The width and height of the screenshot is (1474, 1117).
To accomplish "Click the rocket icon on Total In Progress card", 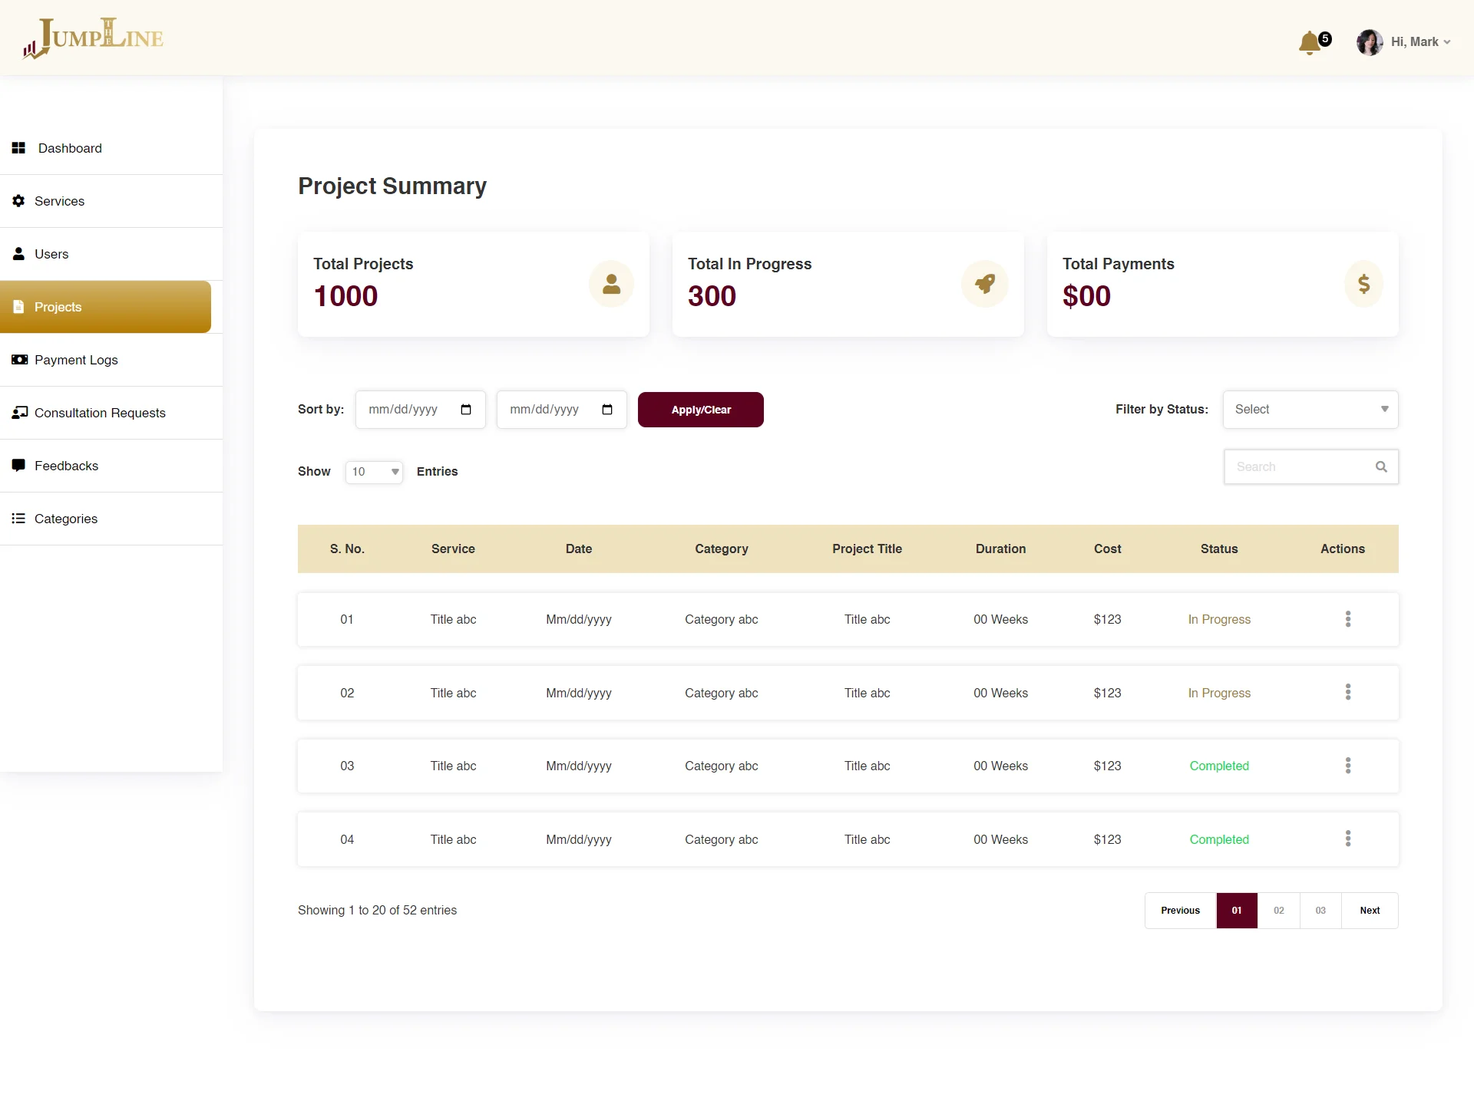I will click(985, 284).
